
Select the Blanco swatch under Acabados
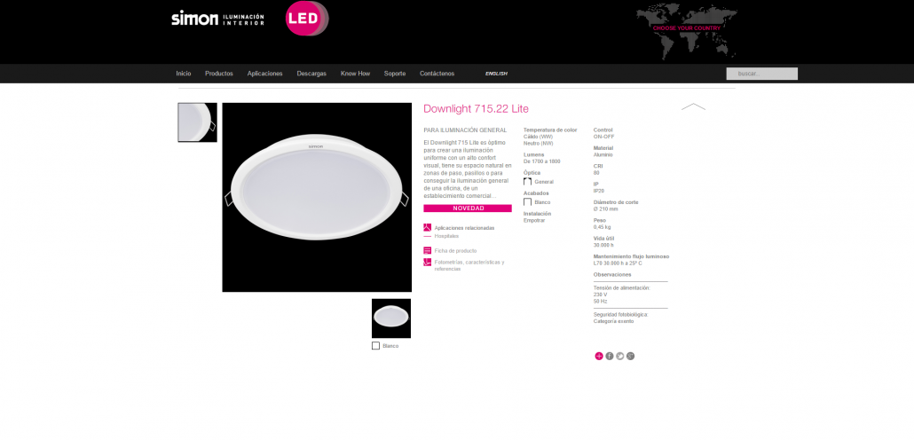coord(527,202)
